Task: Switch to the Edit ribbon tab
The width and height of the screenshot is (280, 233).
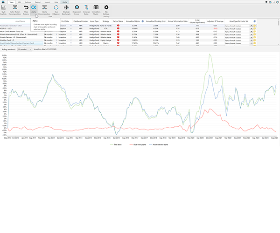Action: [x=19, y=2]
